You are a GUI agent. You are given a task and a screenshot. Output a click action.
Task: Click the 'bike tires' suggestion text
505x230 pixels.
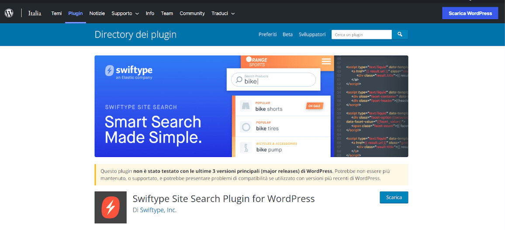pos(267,129)
